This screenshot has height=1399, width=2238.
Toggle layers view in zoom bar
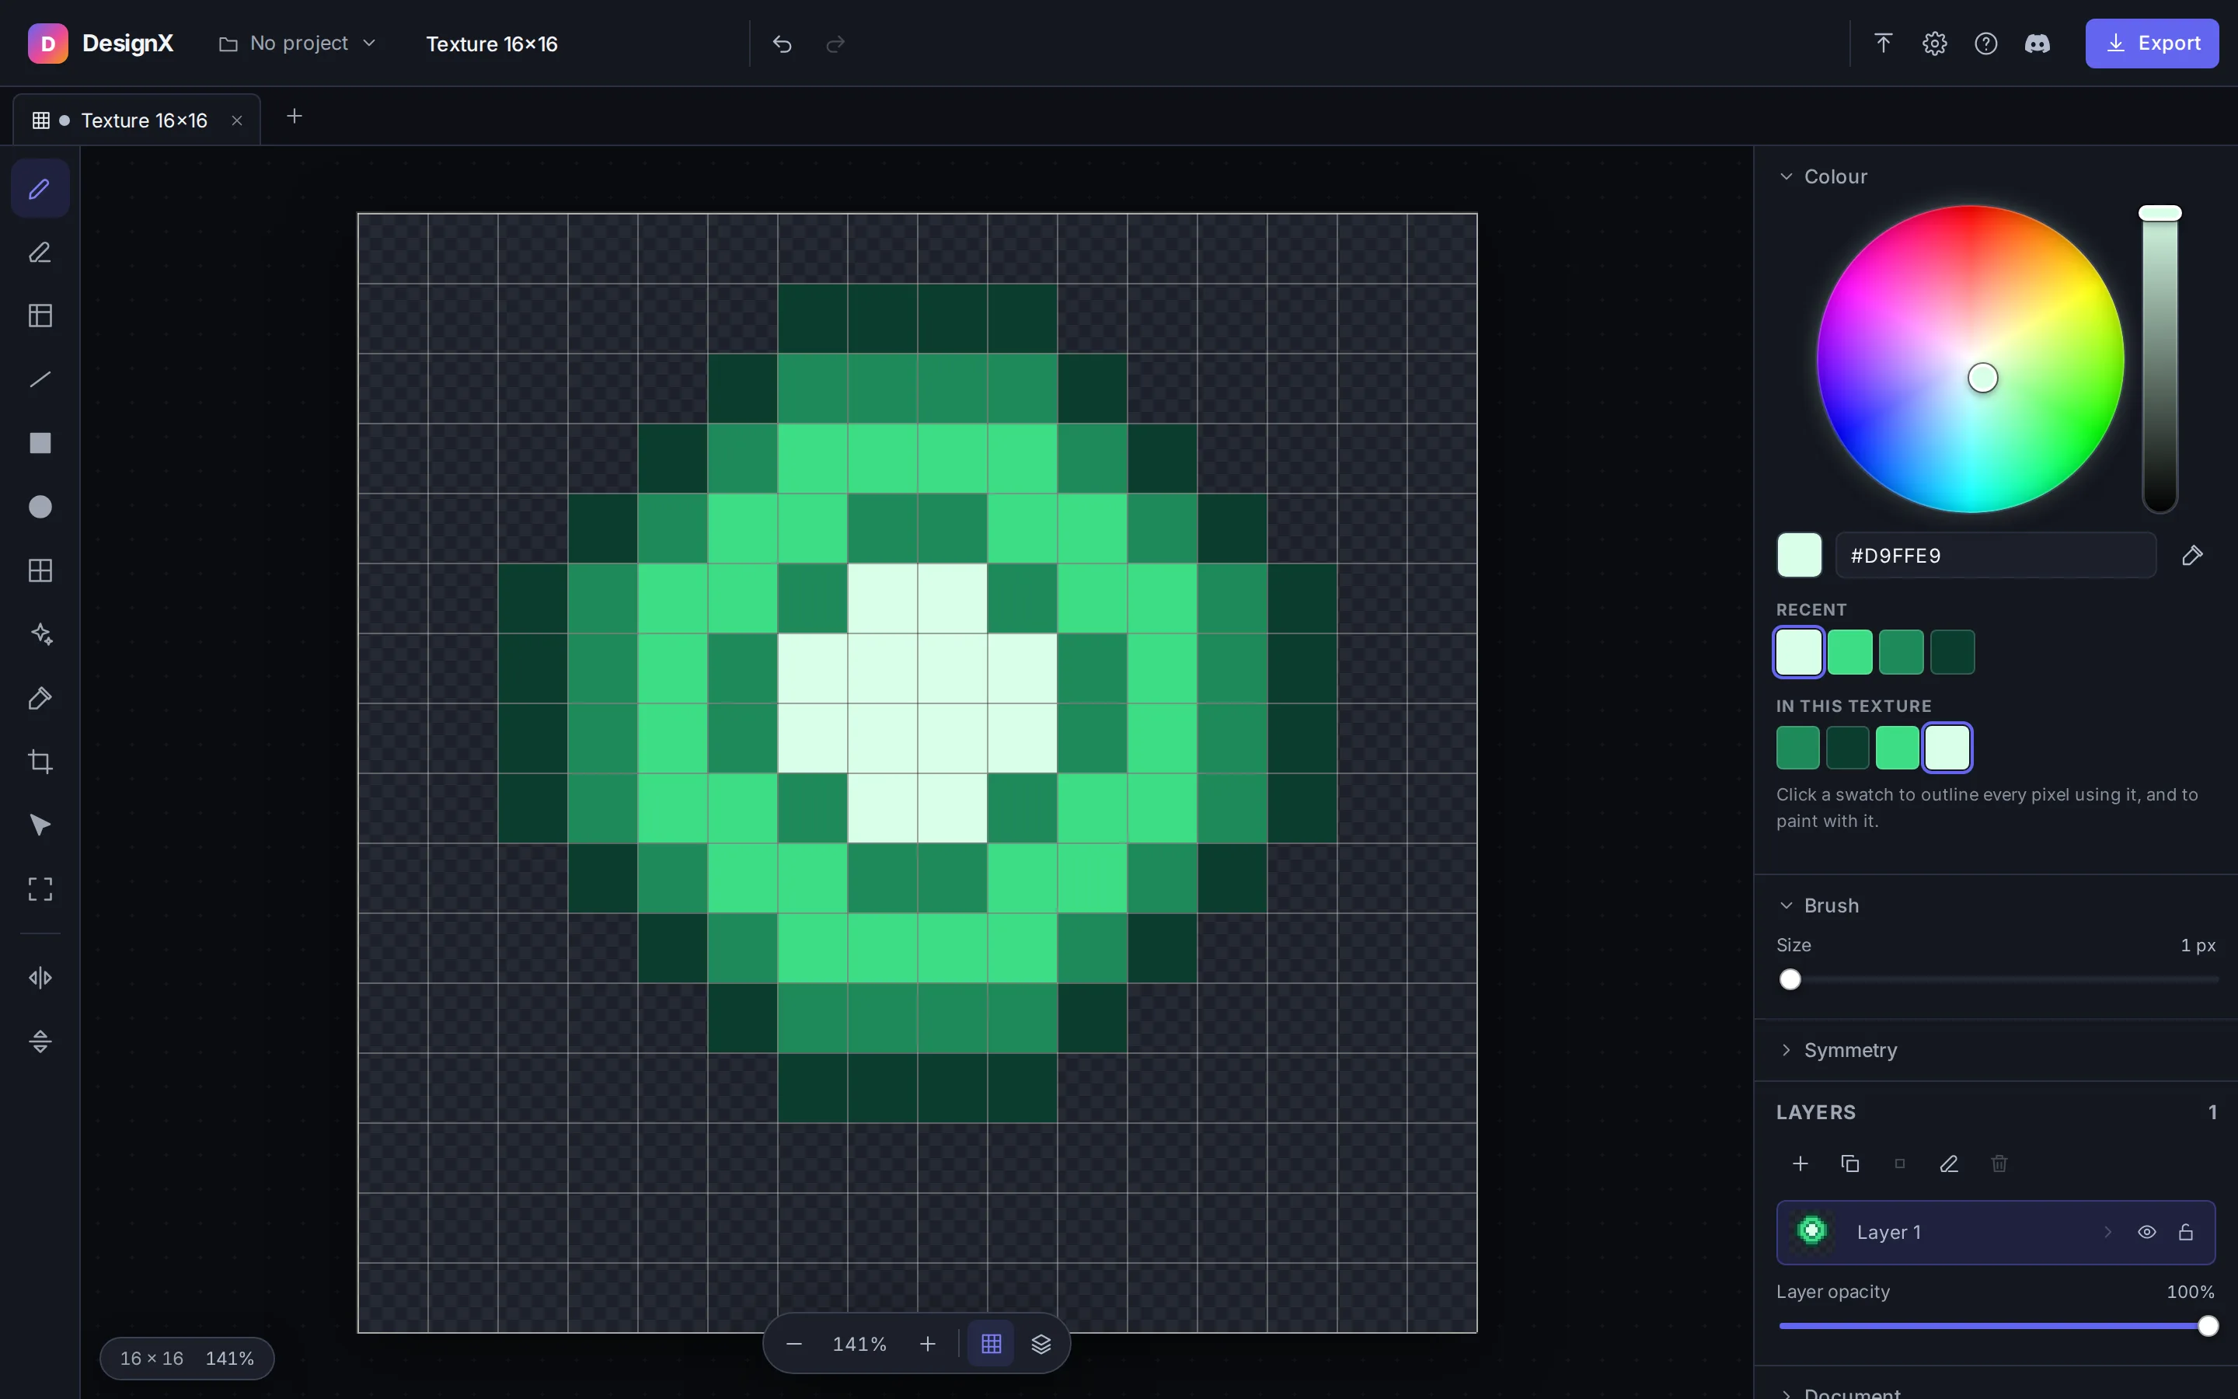[x=1041, y=1344]
